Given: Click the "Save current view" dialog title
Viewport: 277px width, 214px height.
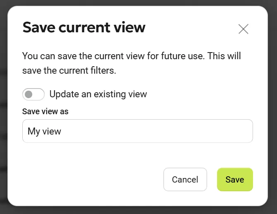Looking at the screenshot, I should [x=84, y=28].
